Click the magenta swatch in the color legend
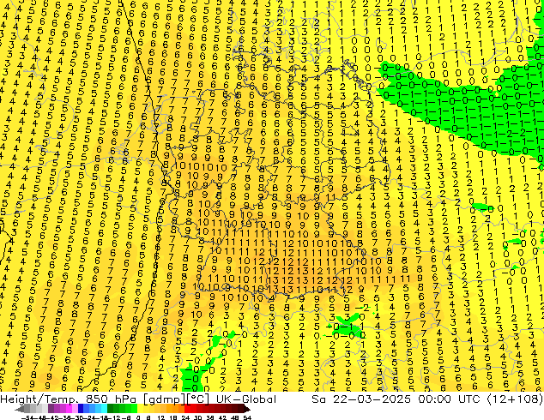The image size is (544, 420). click(x=69, y=409)
